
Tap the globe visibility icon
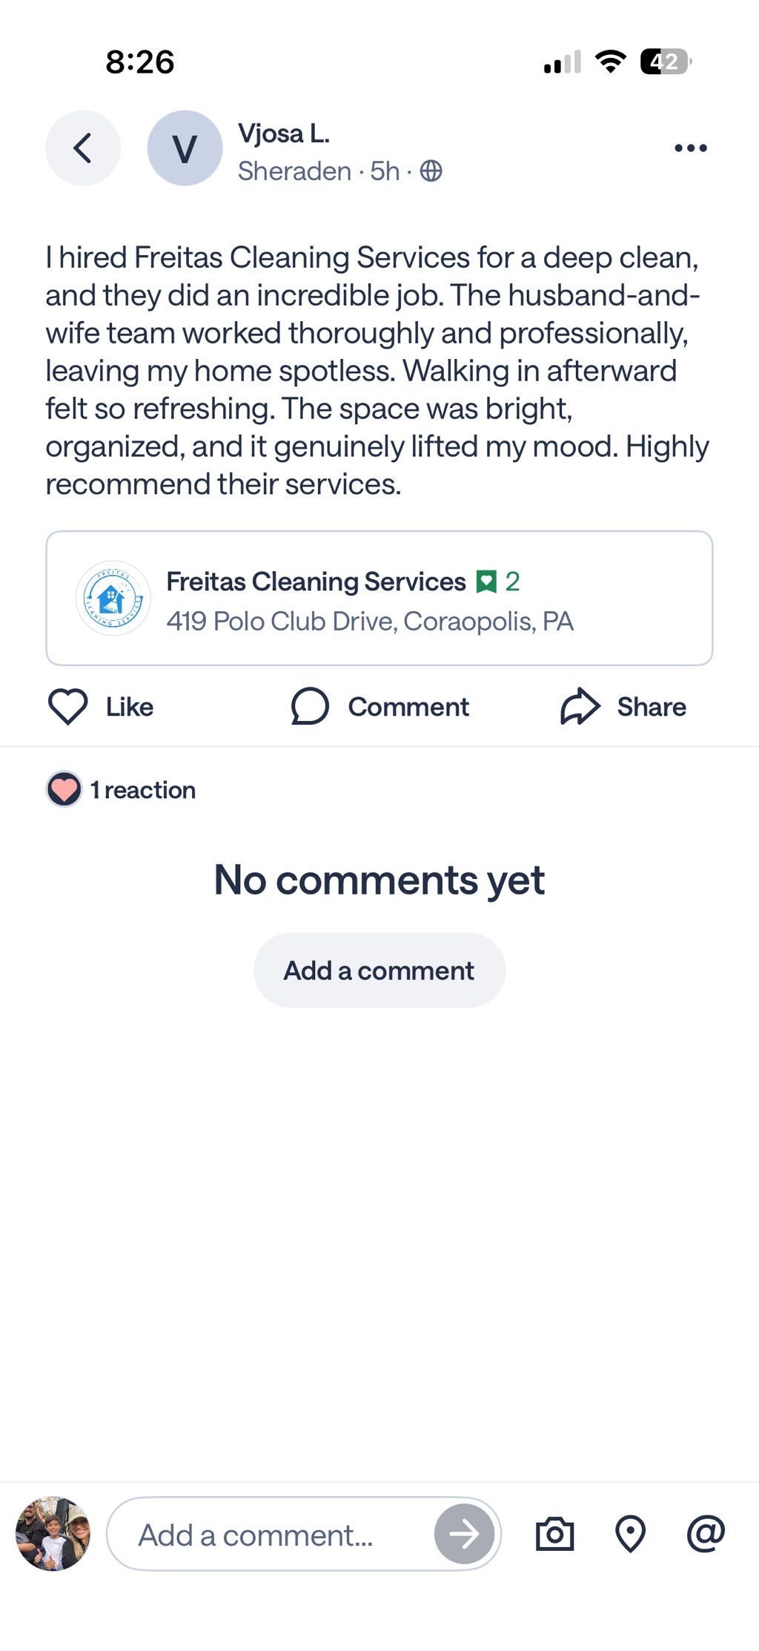coord(431,171)
